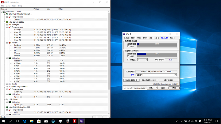The image size is (221, 124).
Task: Click the 验证 validate button in CPU-Z
Action: (163, 88)
